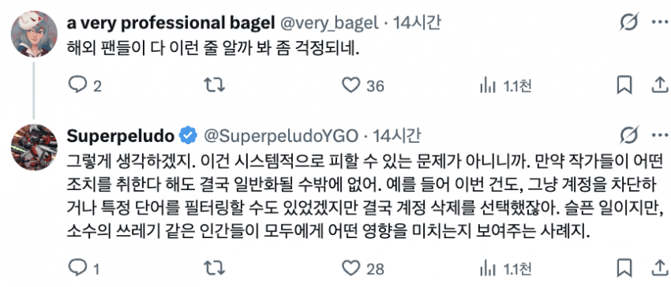View analytics of Superpeludo's tweet

pos(487,268)
